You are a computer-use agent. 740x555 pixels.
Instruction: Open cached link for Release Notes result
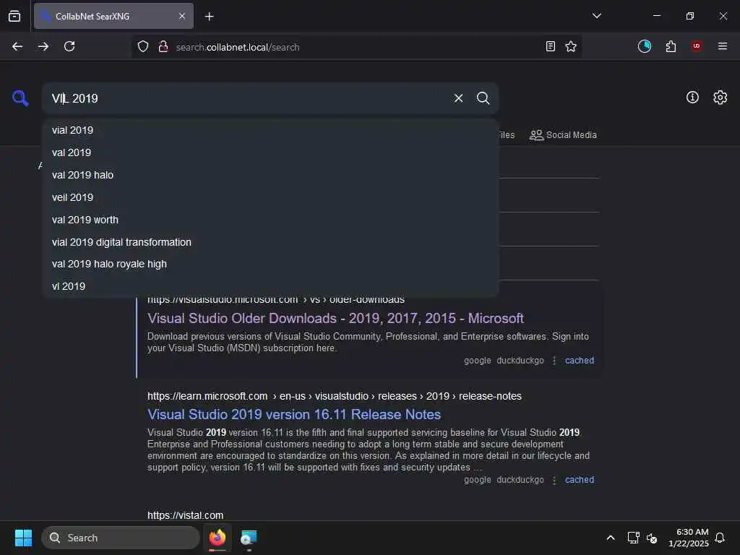tap(580, 480)
